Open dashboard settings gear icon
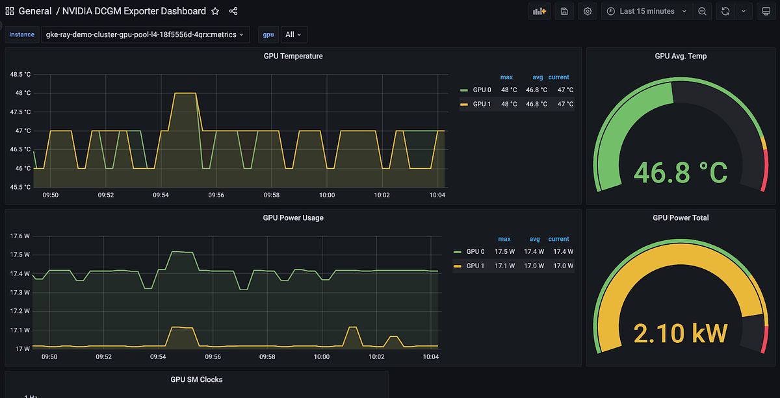 (x=587, y=11)
